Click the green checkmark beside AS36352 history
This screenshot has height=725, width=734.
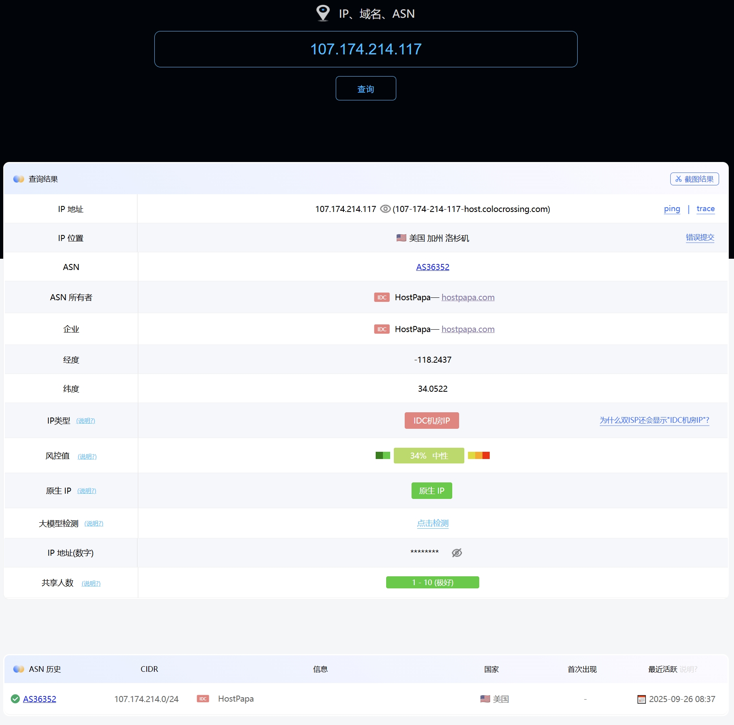(x=15, y=699)
